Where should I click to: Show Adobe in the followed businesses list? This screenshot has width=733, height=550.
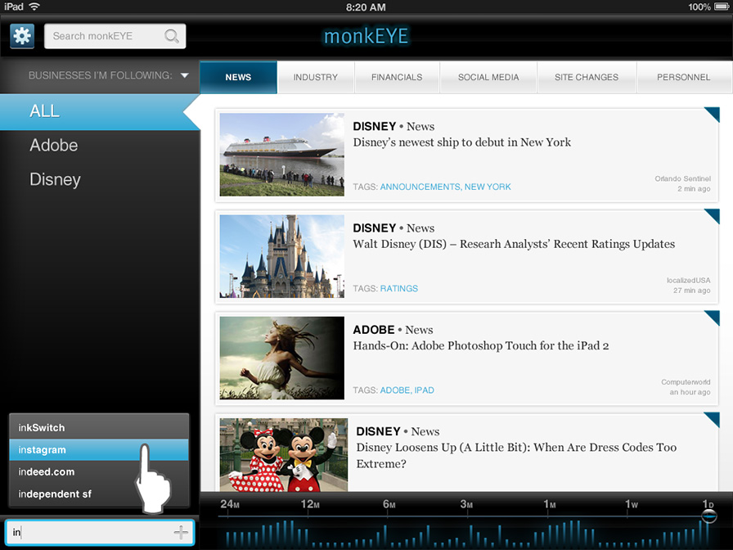click(x=54, y=146)
